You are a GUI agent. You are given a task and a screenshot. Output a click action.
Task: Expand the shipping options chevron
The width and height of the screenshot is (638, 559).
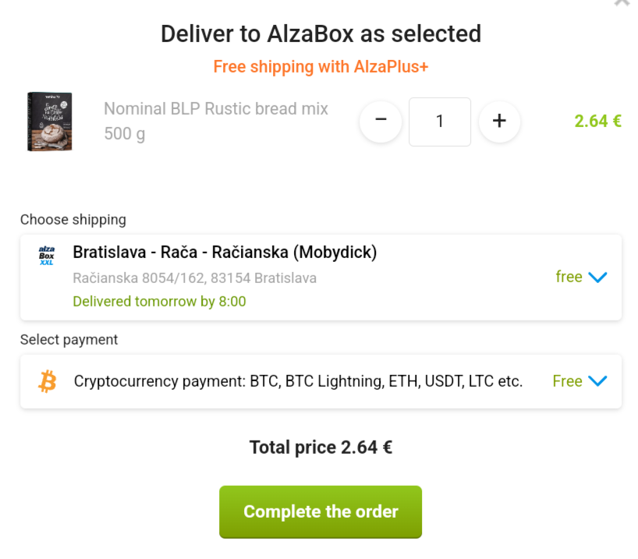click(x=597, y=277)
